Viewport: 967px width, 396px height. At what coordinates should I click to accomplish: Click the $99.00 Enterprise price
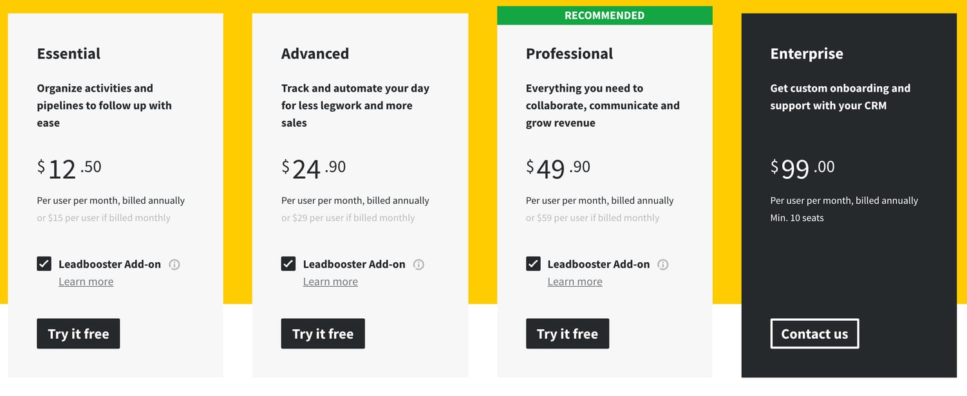point(802,167)
